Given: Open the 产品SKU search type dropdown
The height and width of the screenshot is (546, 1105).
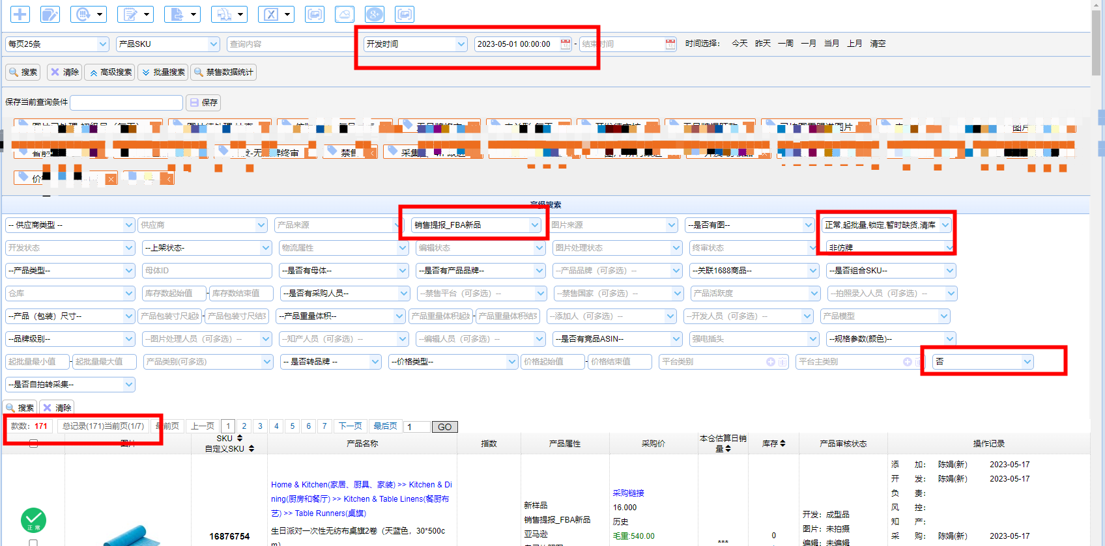Looking at the screenshot, I should (168, 44).
